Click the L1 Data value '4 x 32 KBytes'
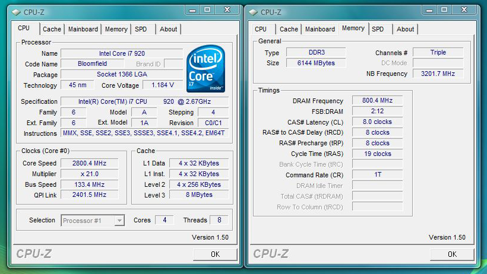Screen dimensions: 487x274 point(199,163)
